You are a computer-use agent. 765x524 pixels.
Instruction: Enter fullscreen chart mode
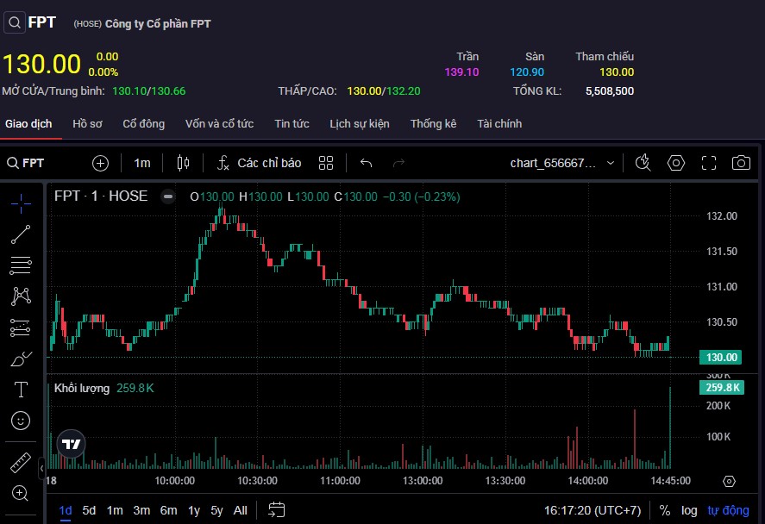[x=708, y=163]
